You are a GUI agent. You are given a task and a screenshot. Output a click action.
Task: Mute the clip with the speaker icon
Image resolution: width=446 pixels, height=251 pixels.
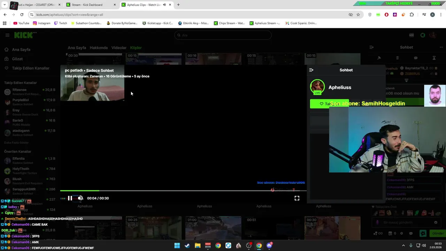click(x=80, y=198)
